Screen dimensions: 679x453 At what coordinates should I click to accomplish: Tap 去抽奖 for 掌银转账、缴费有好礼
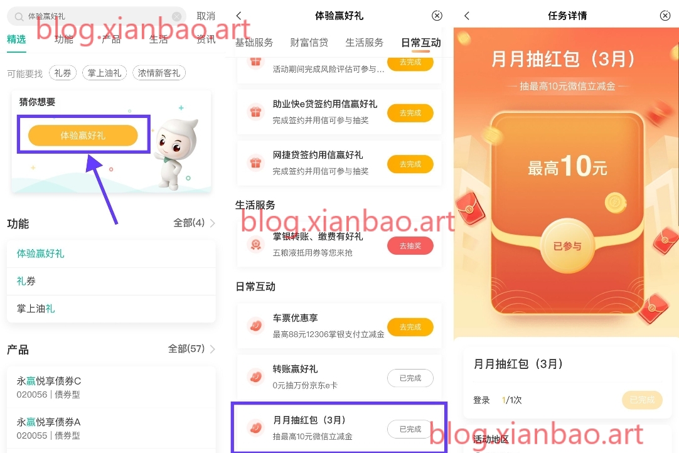tap(410, 245)
